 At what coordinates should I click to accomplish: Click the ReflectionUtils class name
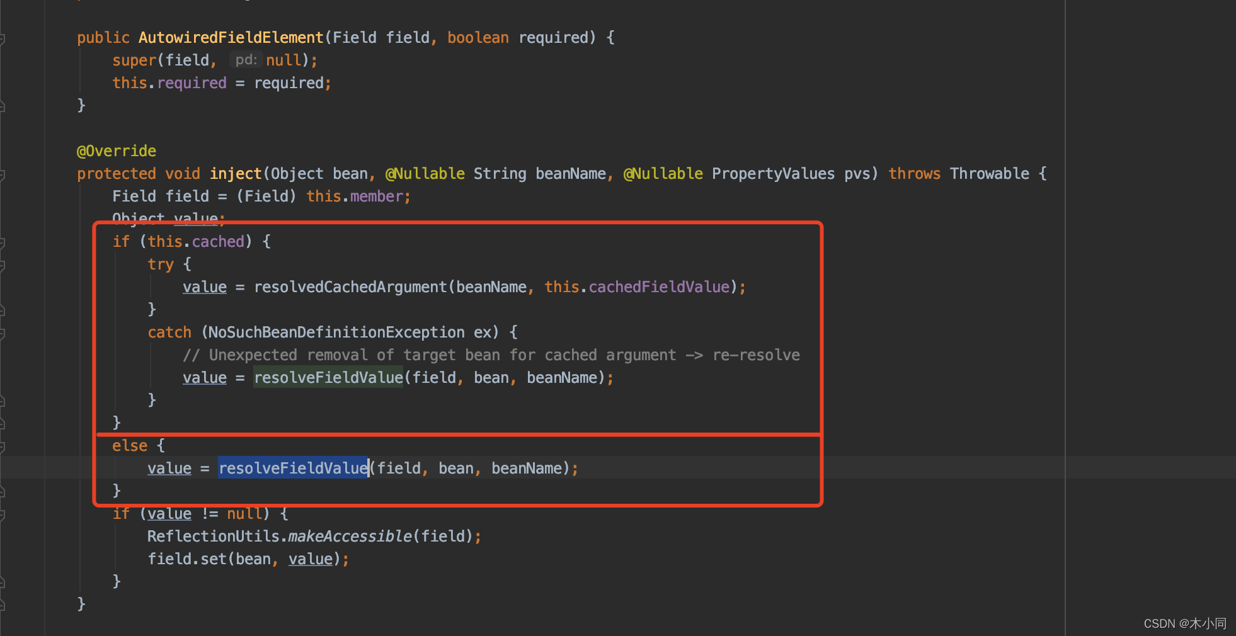click(x=214, y=537)
